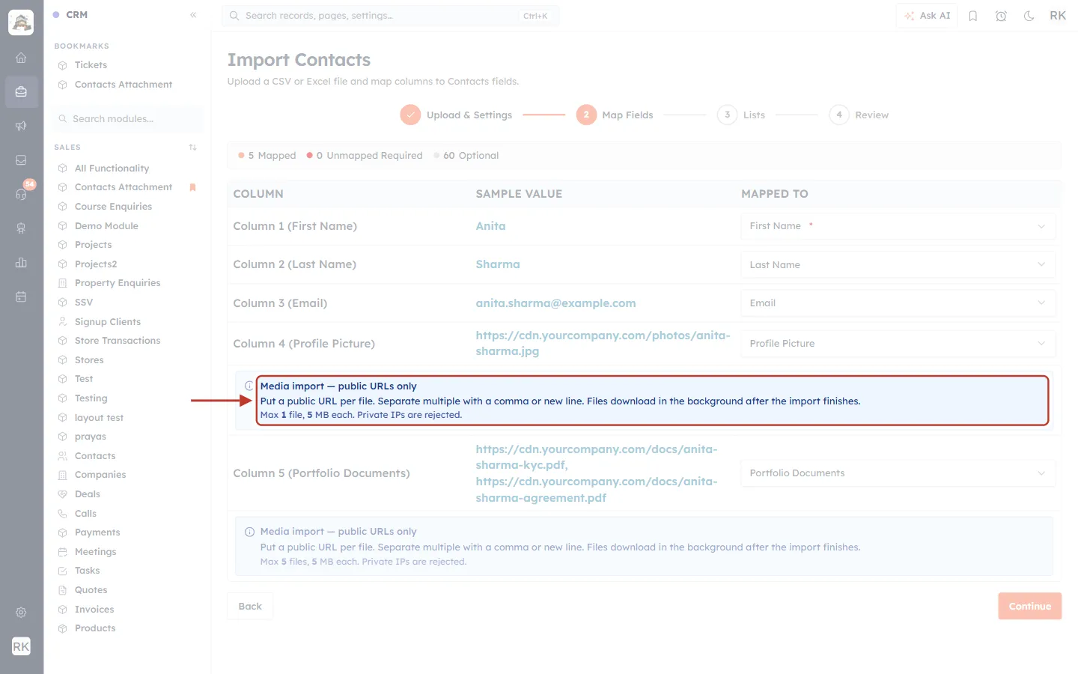The height and width of the screenshot is (674, 1078).
Task: Open the Email mapping dropdown
Action: pos(898,303)
